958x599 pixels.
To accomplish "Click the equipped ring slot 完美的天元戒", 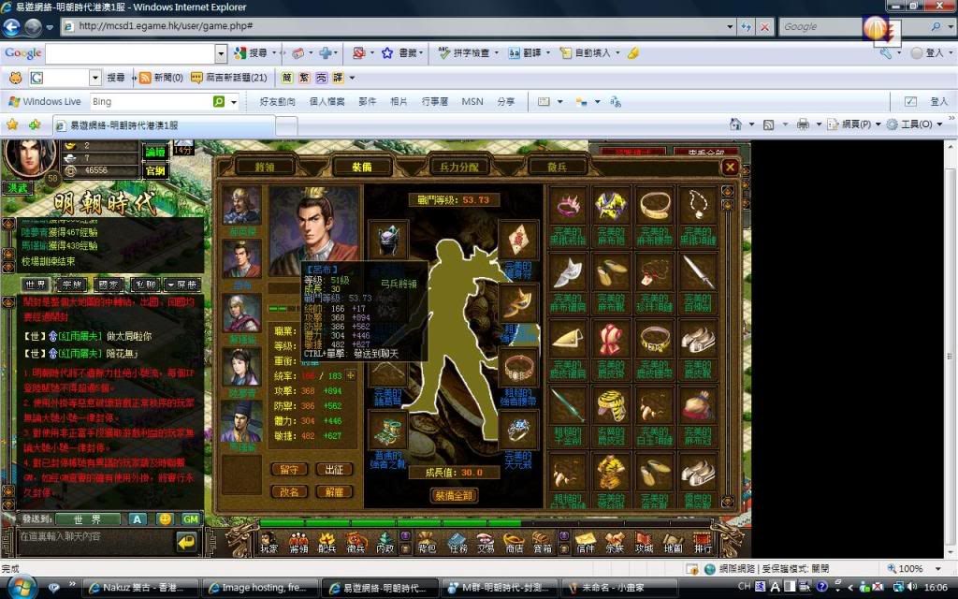I will pyautogui.click(x=518, y=430).
